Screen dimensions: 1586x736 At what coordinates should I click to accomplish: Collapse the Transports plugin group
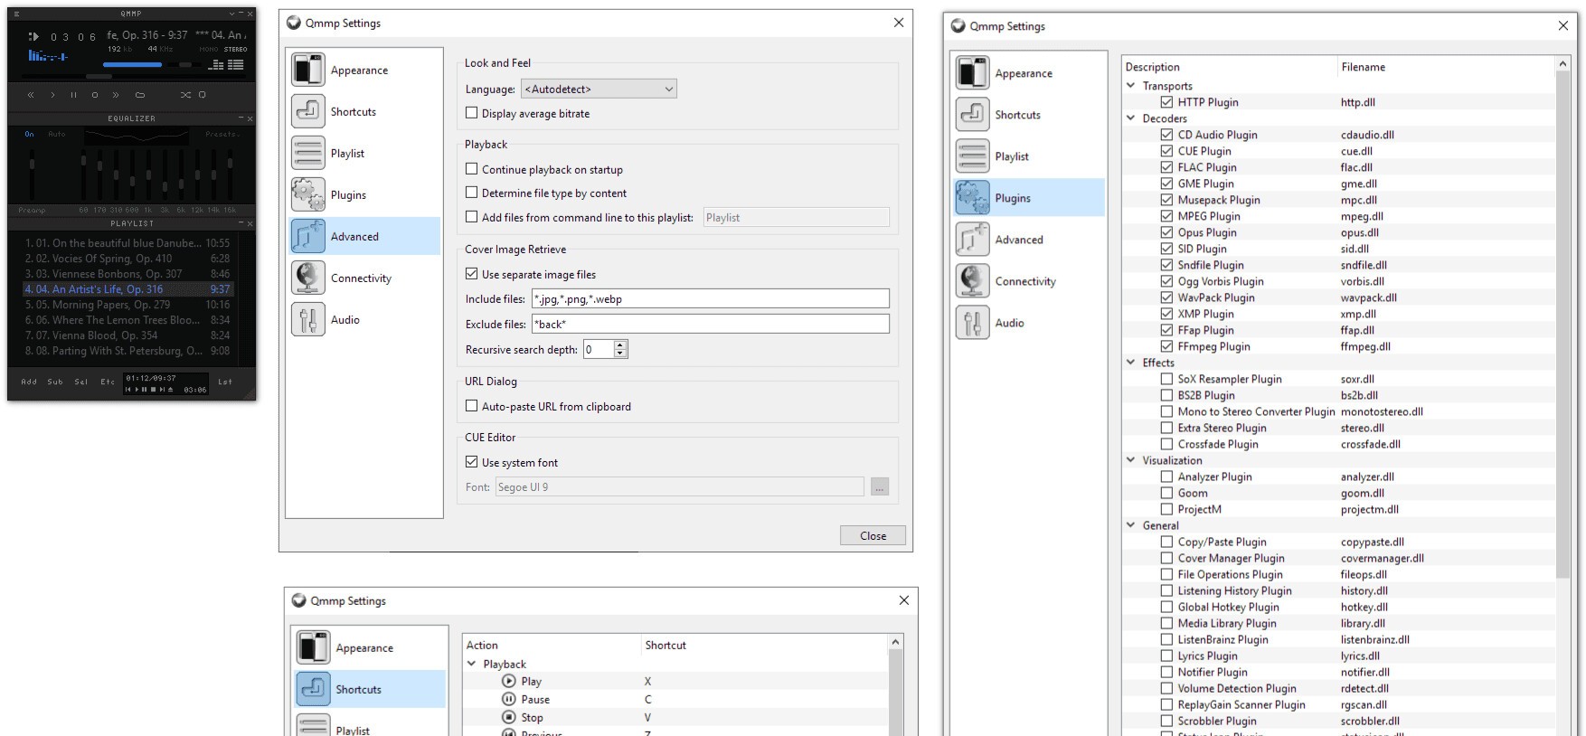point(1131,86)
